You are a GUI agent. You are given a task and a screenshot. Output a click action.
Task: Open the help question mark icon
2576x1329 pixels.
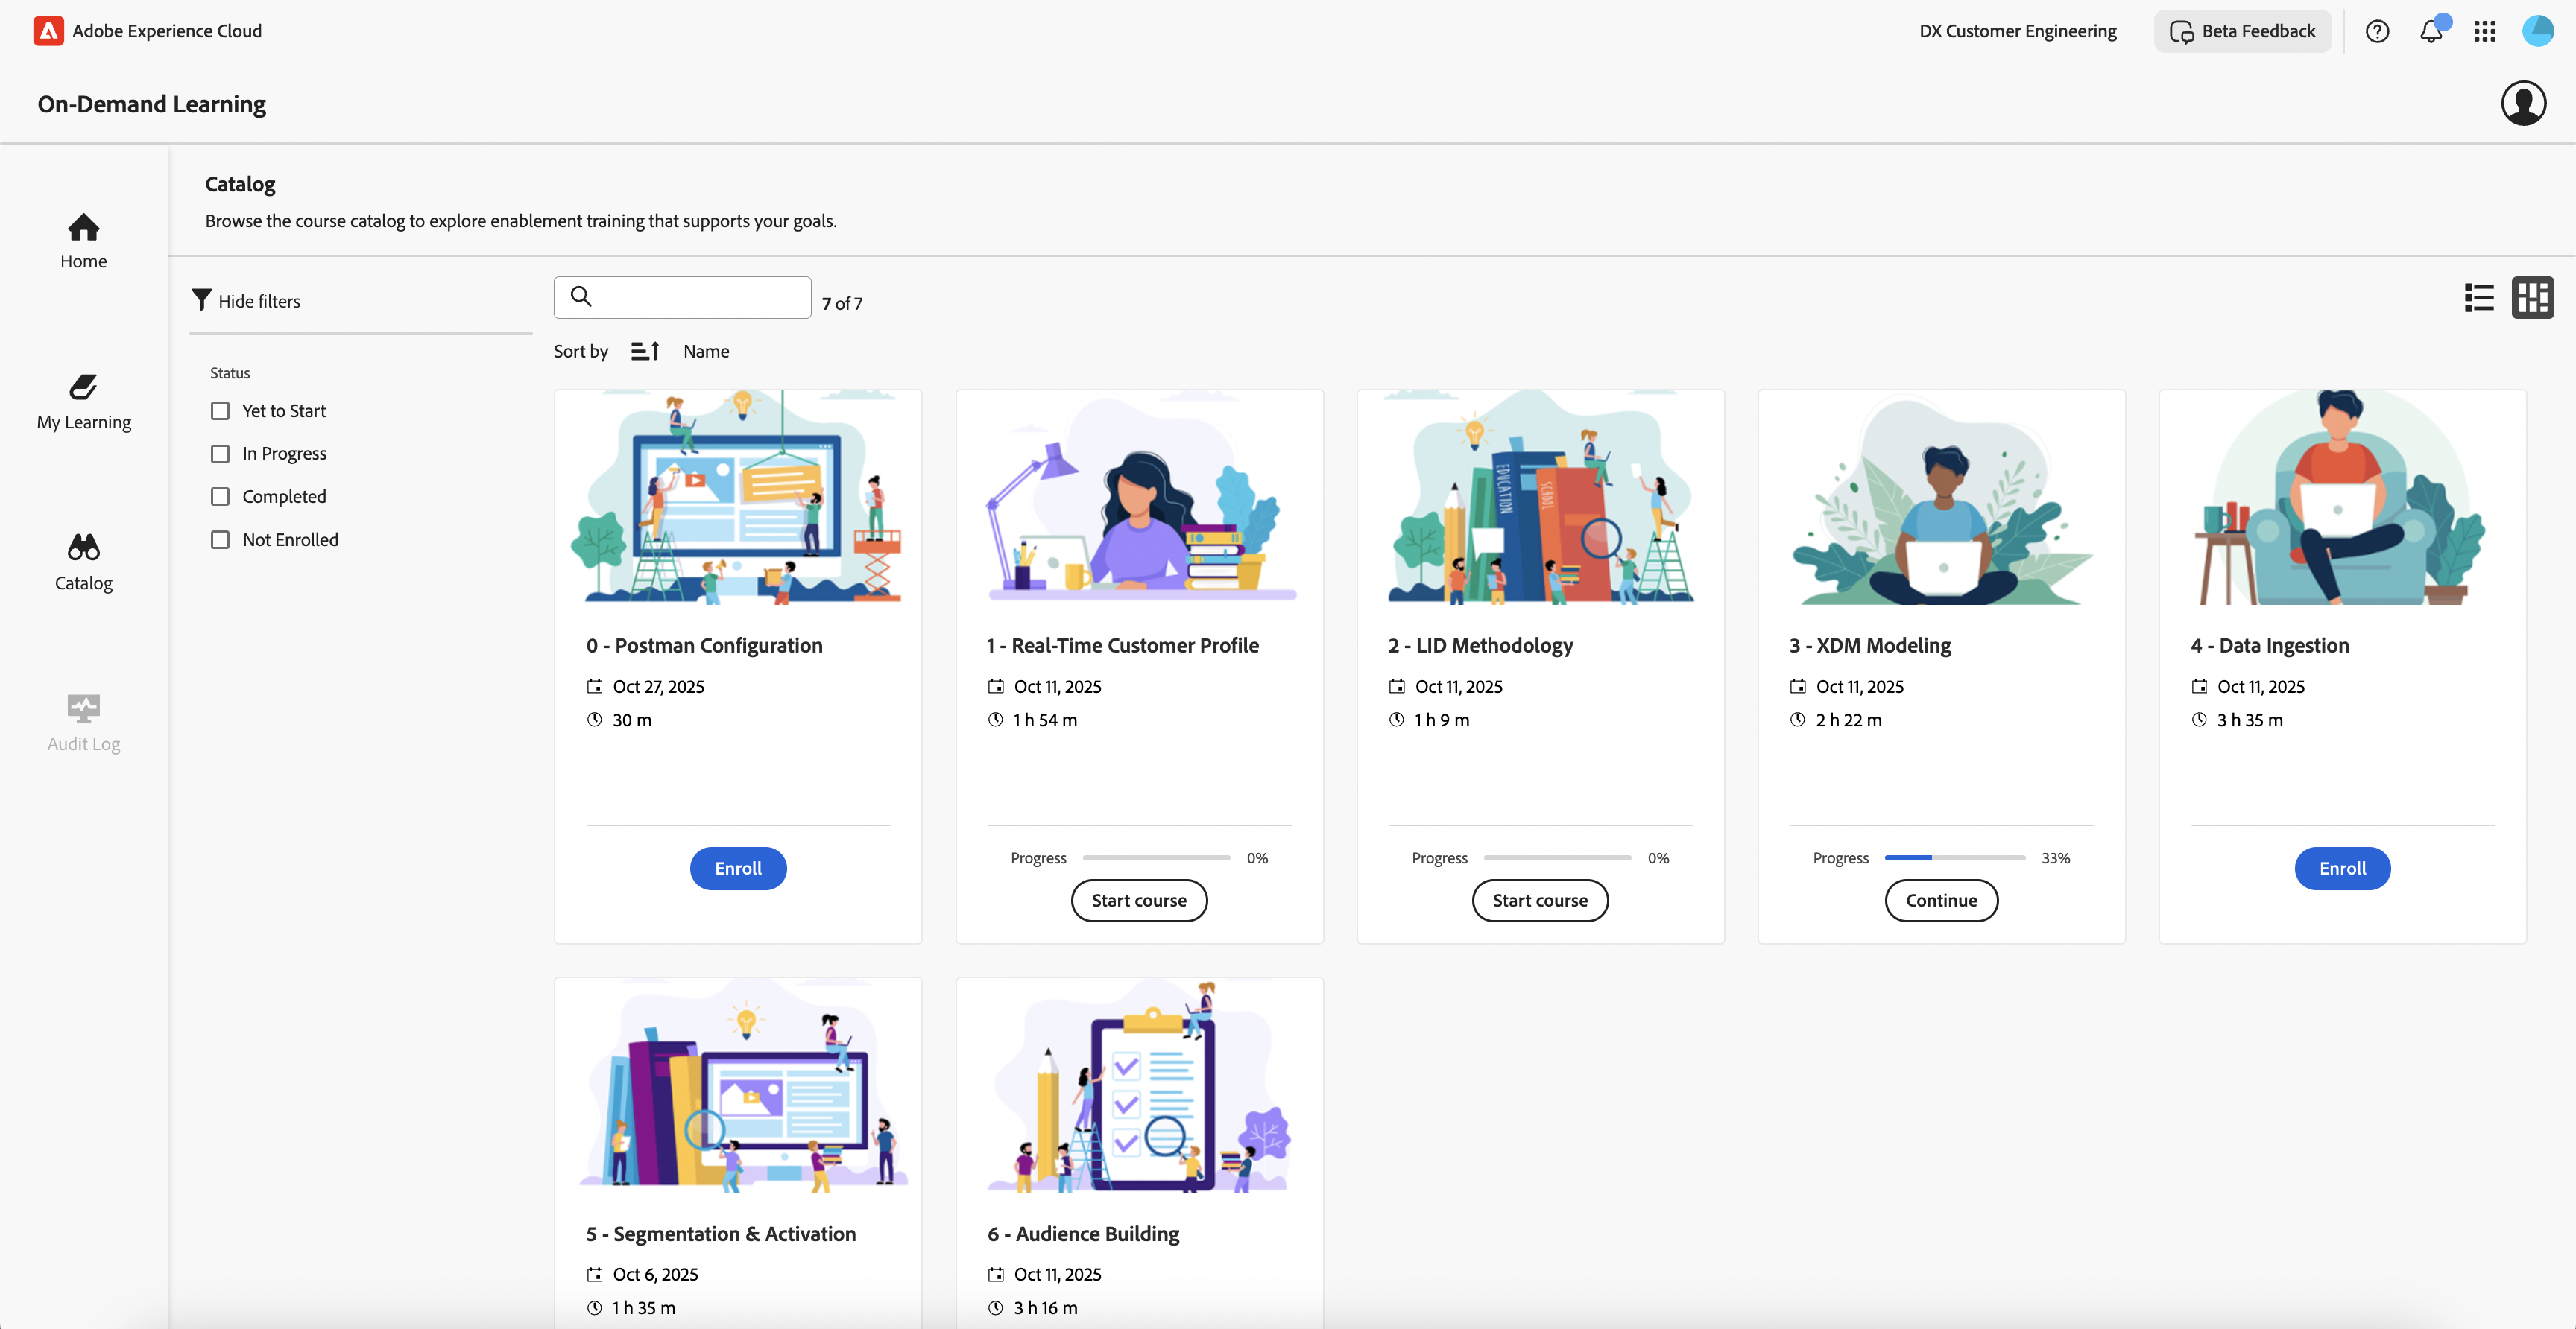2377,31
